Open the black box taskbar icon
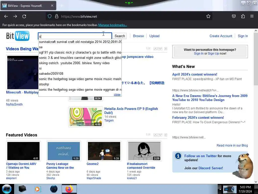 (x=22, y=189)
